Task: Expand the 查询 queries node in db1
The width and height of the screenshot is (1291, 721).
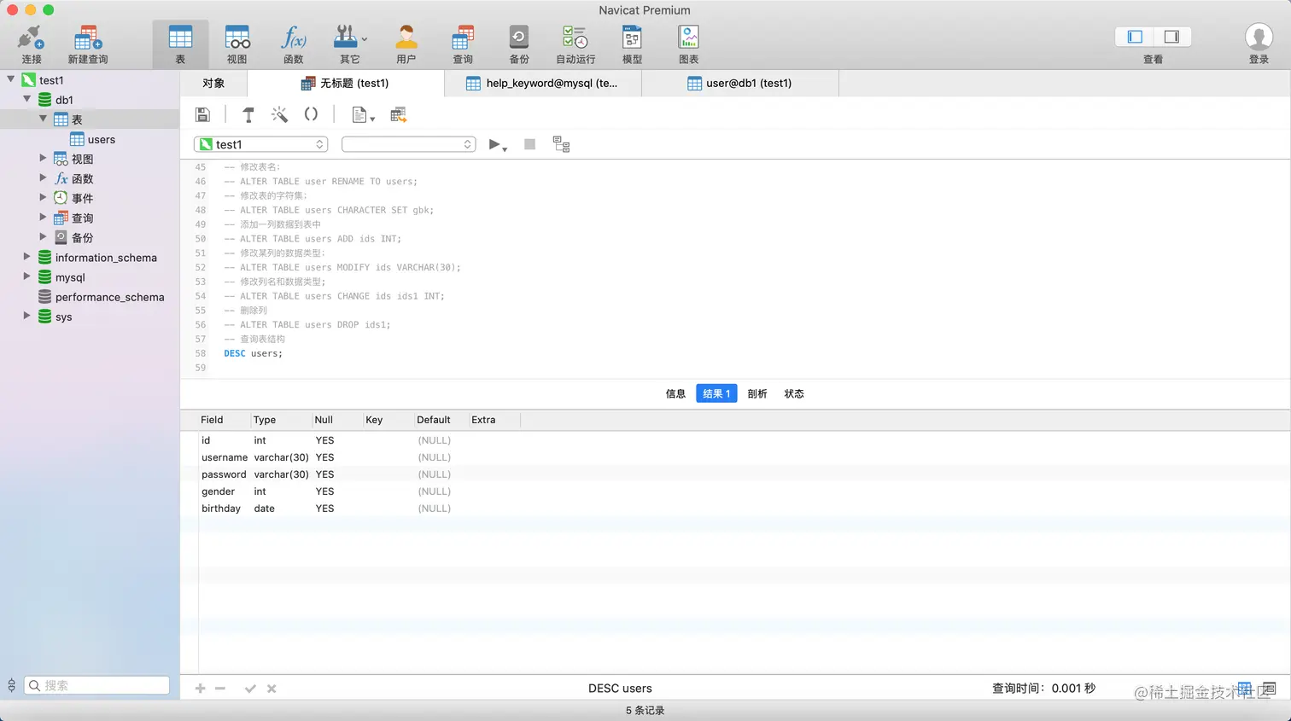Action: [43, 217]
